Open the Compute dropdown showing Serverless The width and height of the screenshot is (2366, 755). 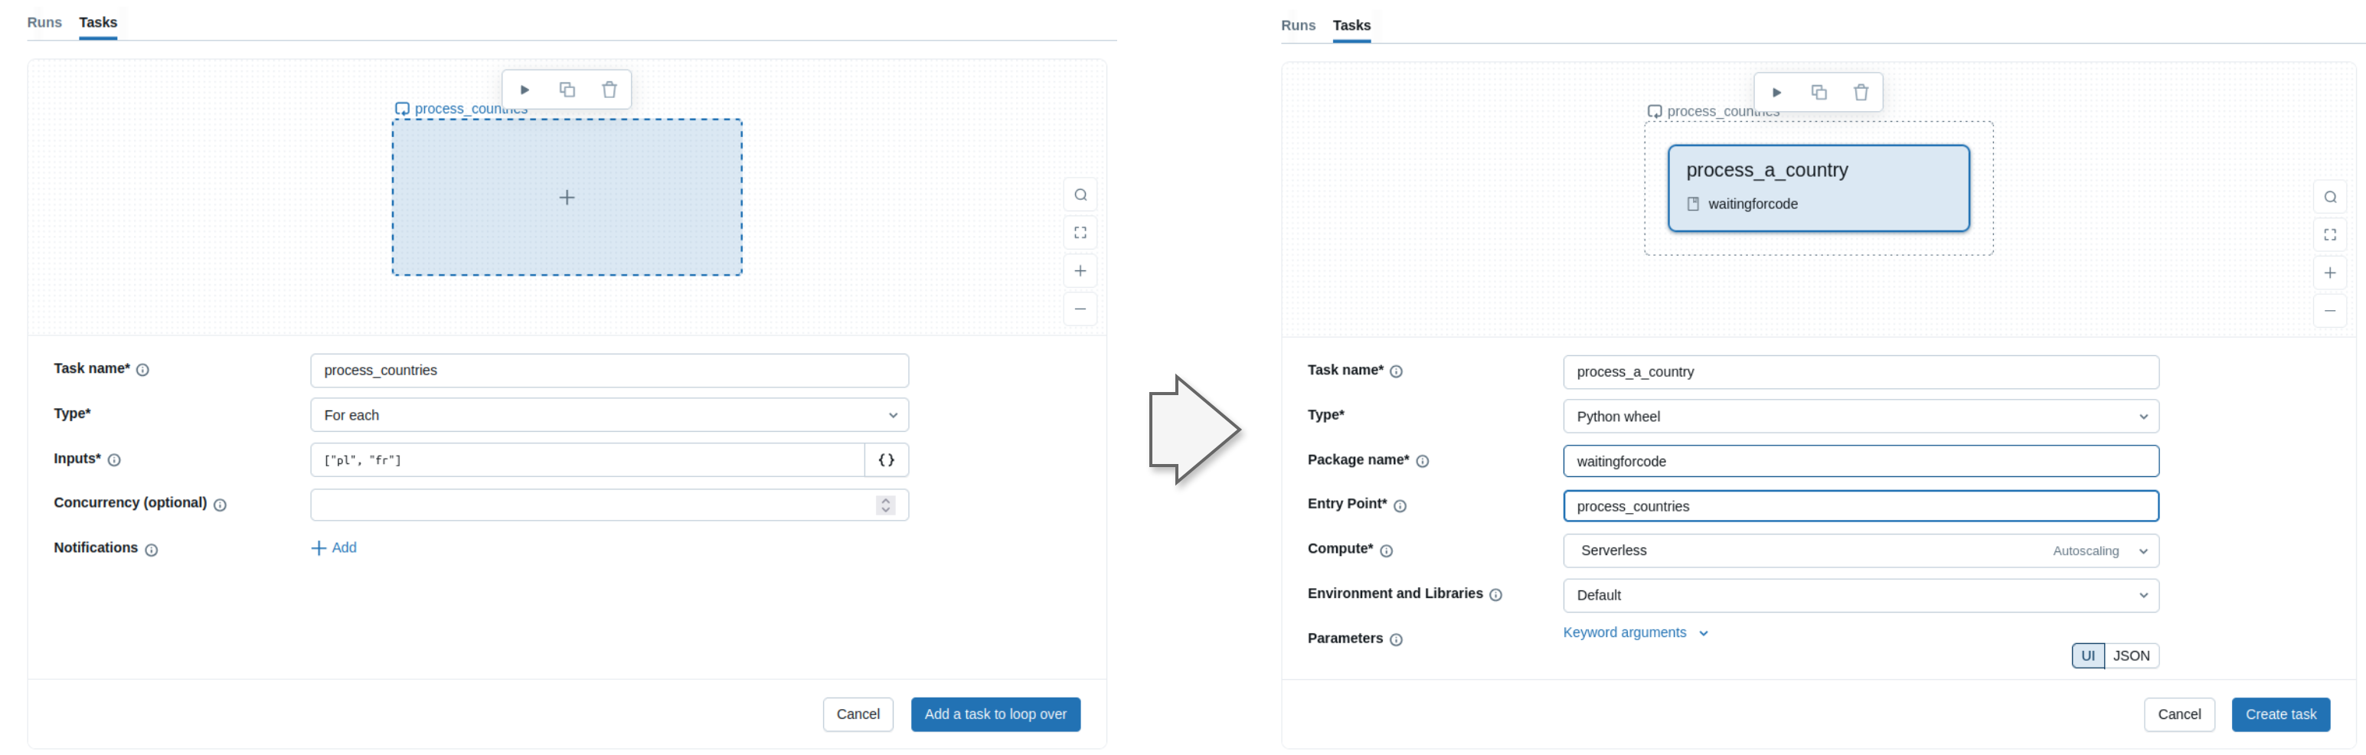click(x=1860, y=551)
